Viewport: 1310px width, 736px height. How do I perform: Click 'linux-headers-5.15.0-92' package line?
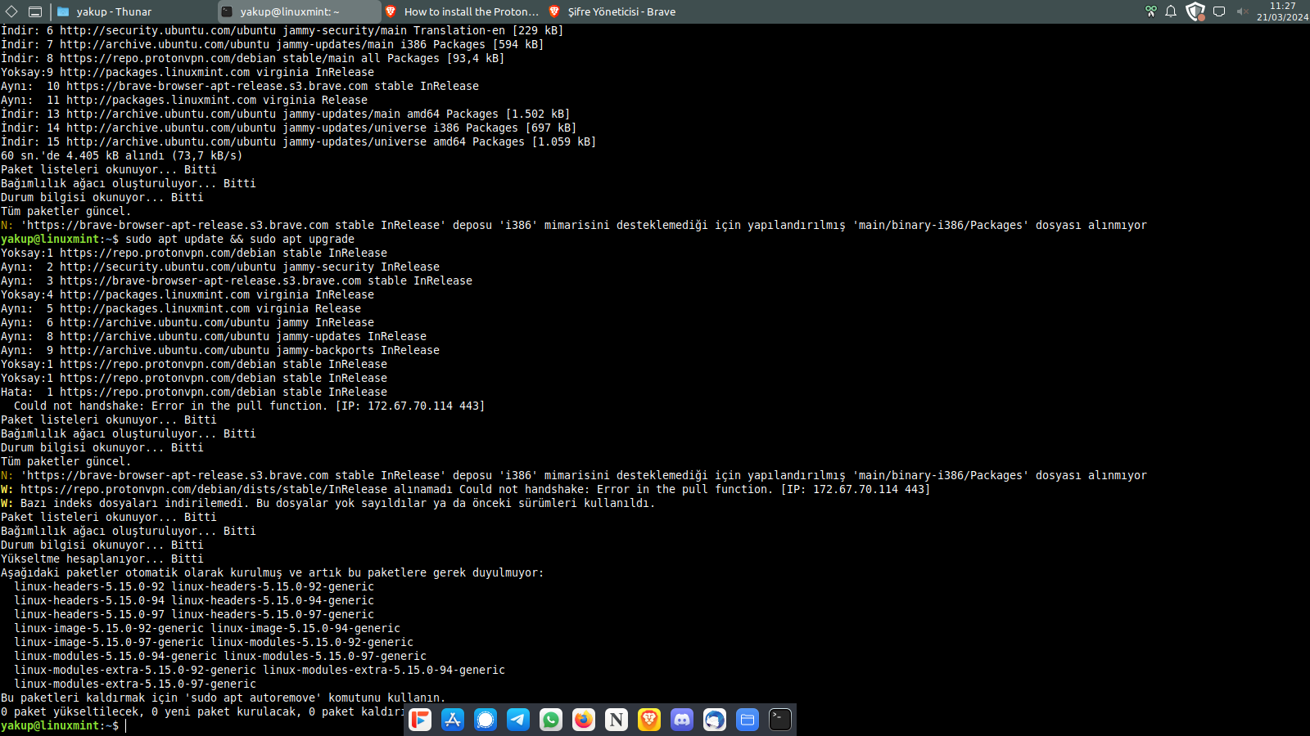coord(194,586)
